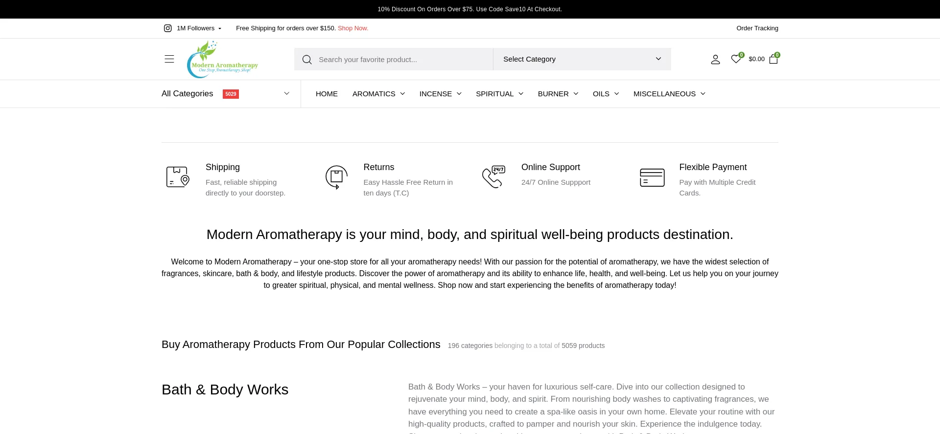
Task: Click the 5059 products text
Action: click(583, 346)
